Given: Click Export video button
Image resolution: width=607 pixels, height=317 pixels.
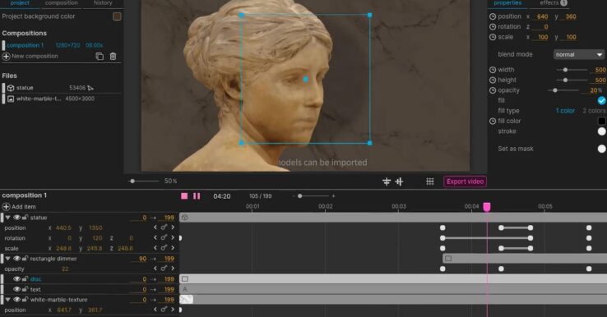Looking at the screenshot, I should [465, 181].
